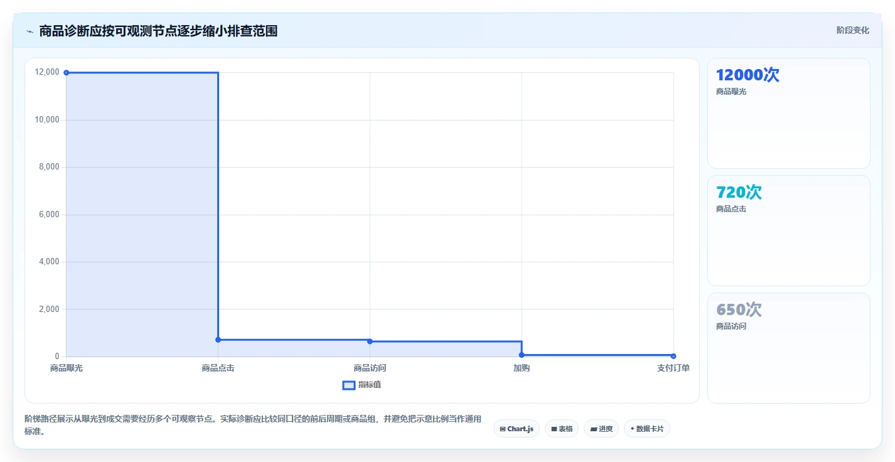Click the data point above 加购

(522, 355)
